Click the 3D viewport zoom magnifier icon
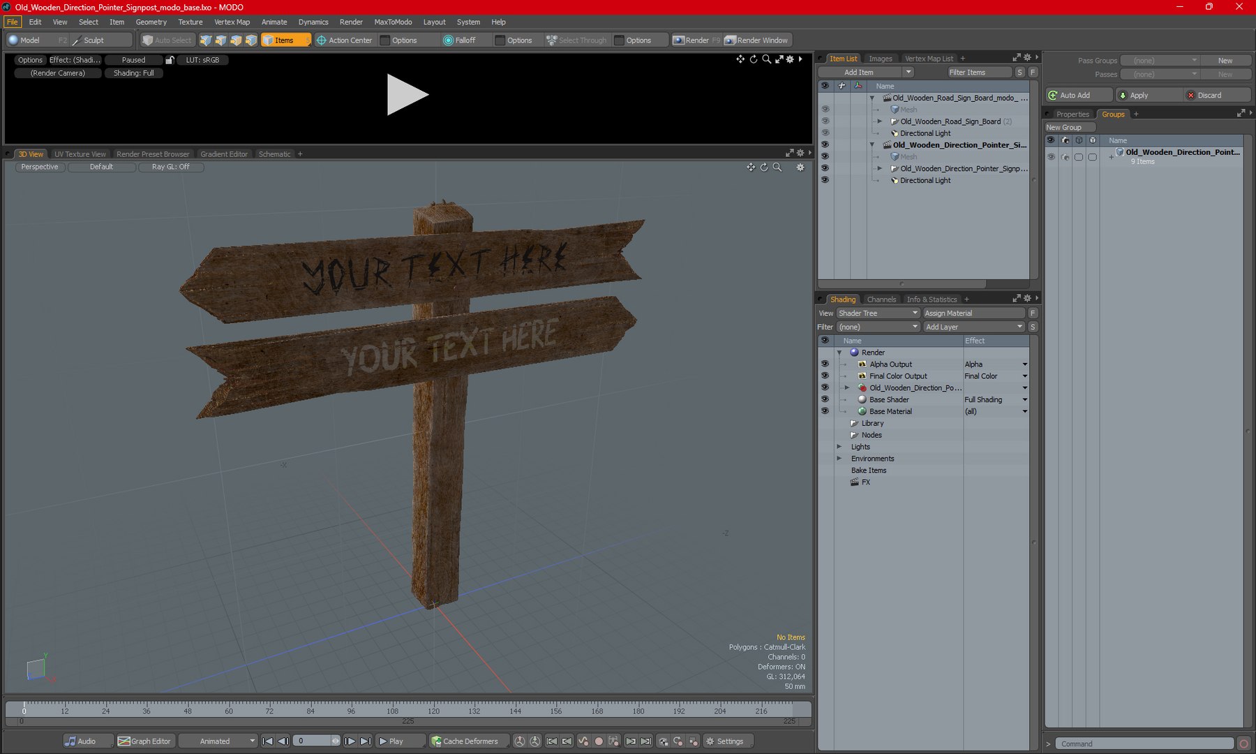1256x754 pixels. pyautogui.click(x=777, y=168)
